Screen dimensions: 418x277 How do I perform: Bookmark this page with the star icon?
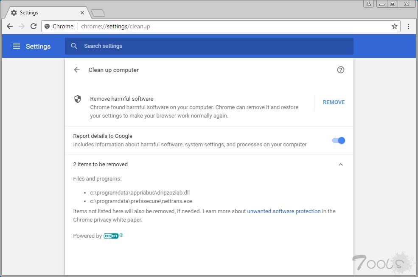coord(395,26)
